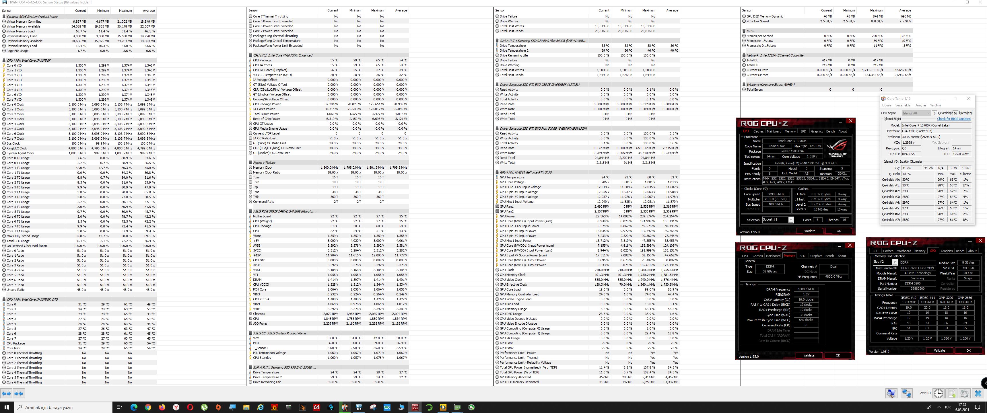Click OK in the CPU-Z SPD window
This screenshot has width=987, height=413.
tap(968, 350)
